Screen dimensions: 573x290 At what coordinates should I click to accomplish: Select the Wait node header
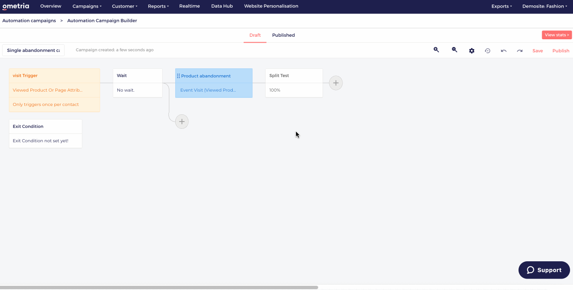pos(138,76)
